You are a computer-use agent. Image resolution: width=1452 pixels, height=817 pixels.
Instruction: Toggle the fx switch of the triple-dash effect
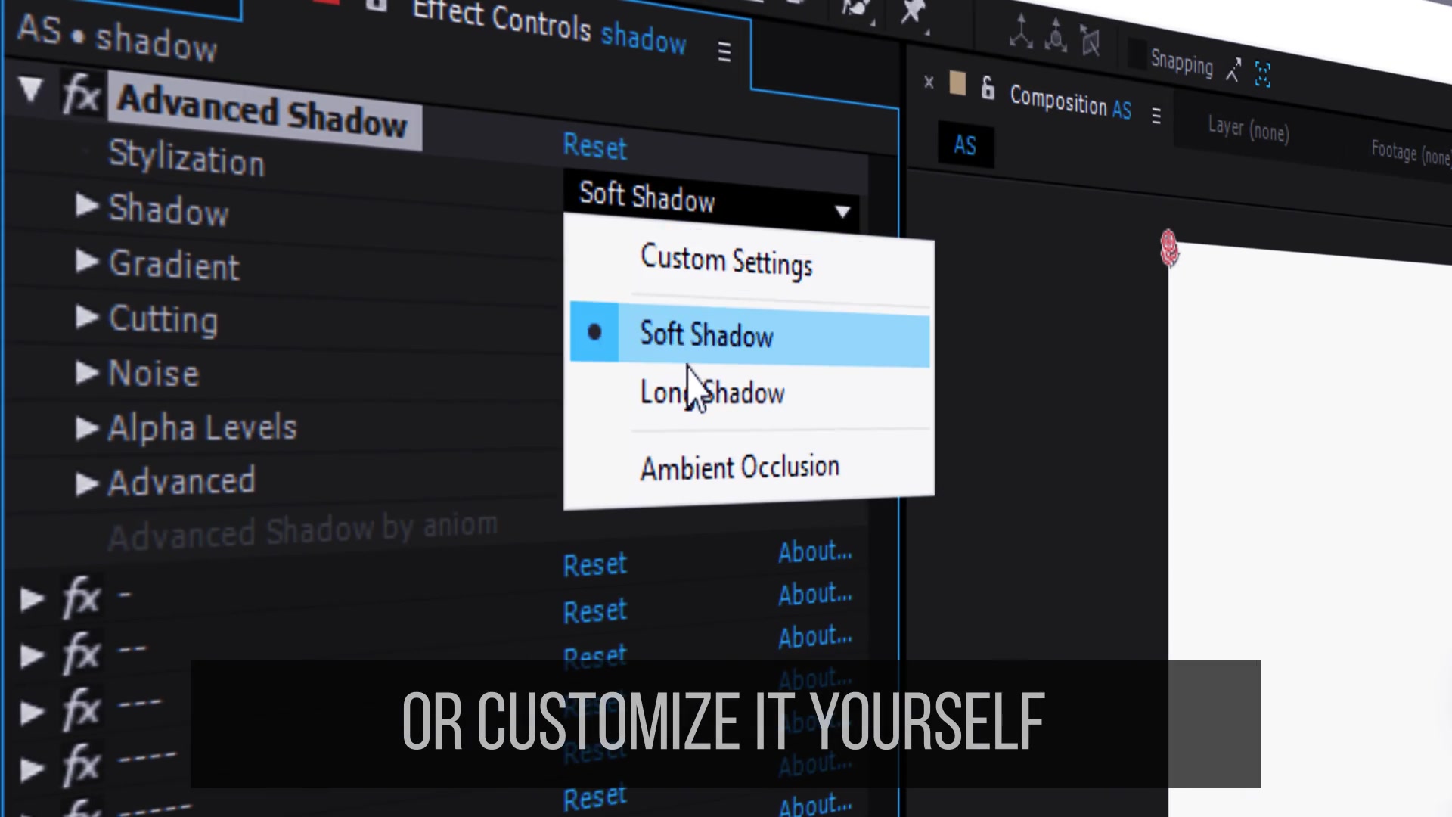[x=81, y=711]
